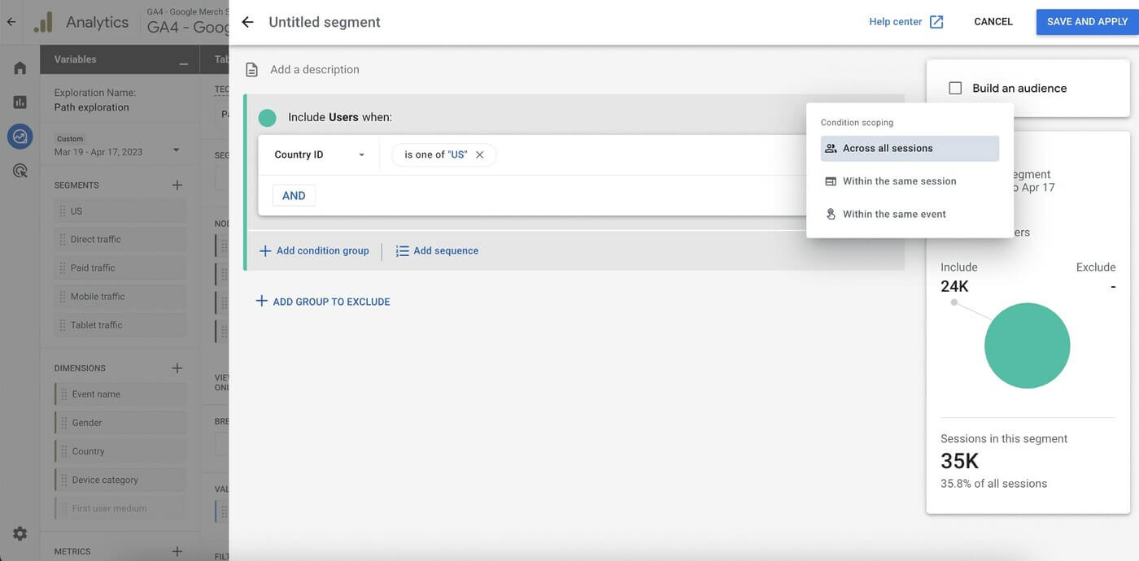Add a new dimension with the plus icon
Image resolution: width=1139 pixels, height=561 pixels.
(175, 367)
